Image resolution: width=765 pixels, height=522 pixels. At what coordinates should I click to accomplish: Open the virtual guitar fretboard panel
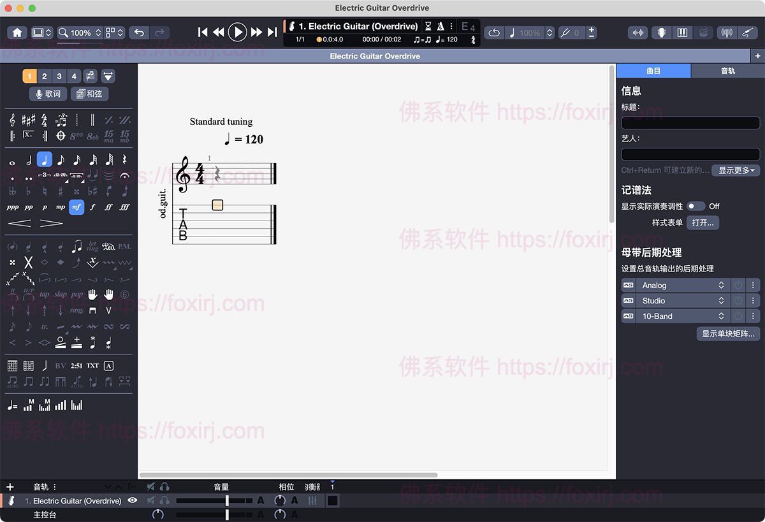[662, 33]
